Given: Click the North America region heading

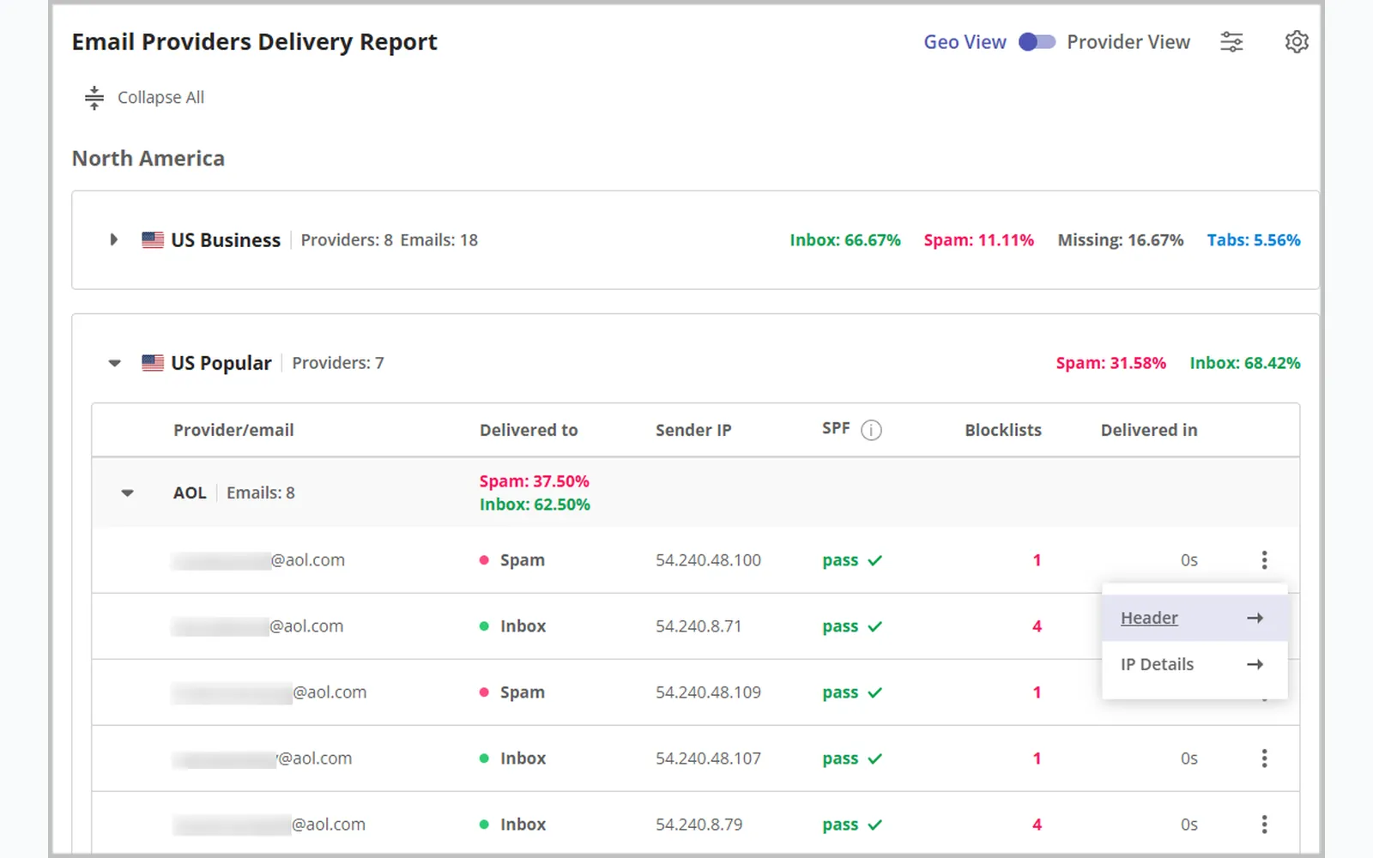Looking at the screenshot, I should [x=148, y=159].
